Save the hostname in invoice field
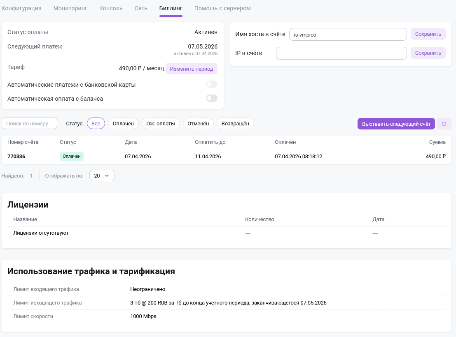456x337 pixels. pos(428,34)
